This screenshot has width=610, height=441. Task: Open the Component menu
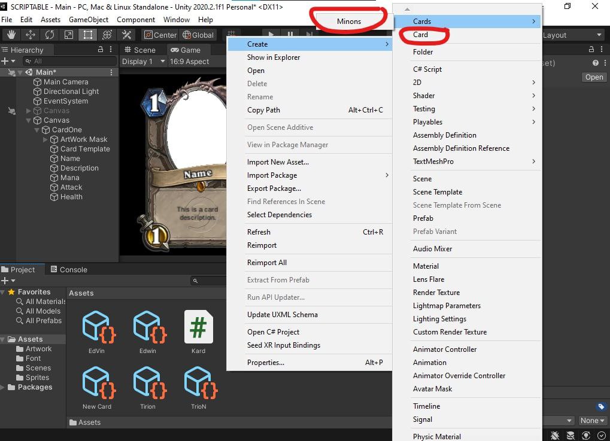coord(136,19)
